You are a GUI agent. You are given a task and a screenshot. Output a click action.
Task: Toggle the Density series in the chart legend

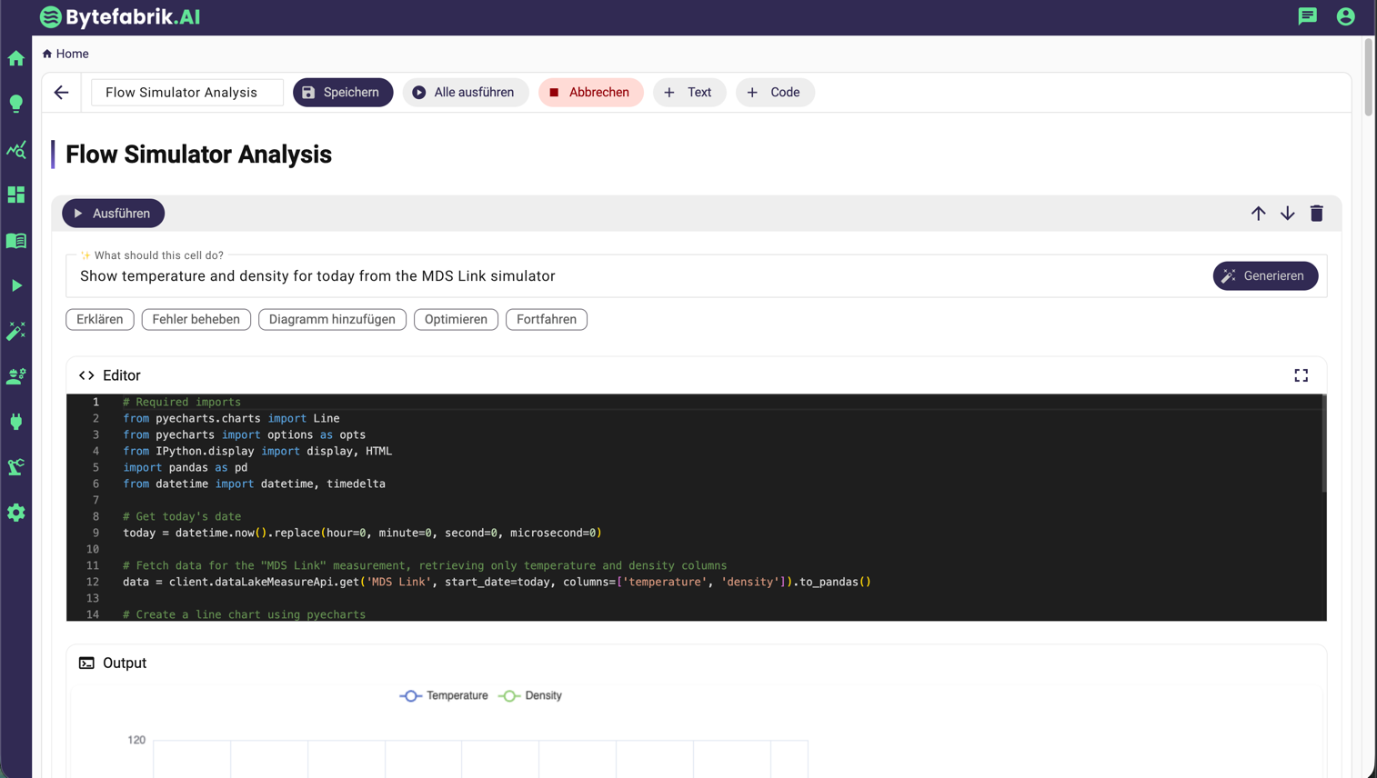coord(529,695)
